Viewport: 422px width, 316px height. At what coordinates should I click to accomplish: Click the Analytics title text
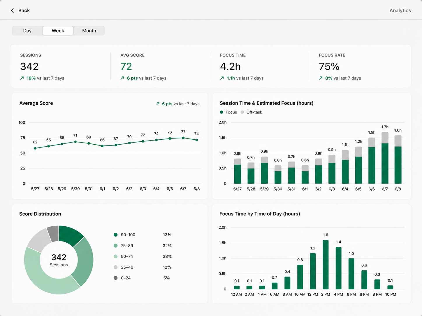400,10
